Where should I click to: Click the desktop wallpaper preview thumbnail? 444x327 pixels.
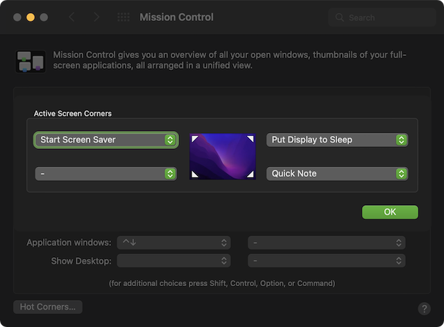(223, 157)
